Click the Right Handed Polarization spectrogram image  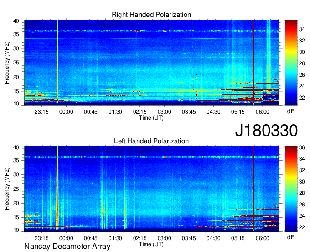tap(151, 63)
